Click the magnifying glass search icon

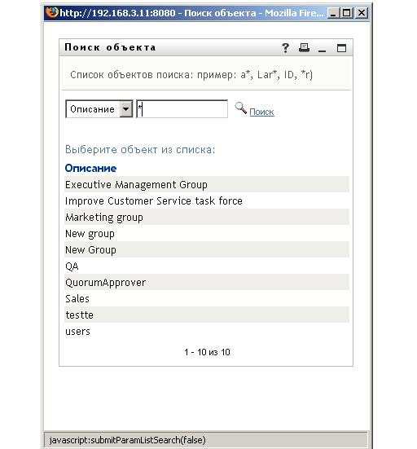pyautogui.click(x=240, y=108)
